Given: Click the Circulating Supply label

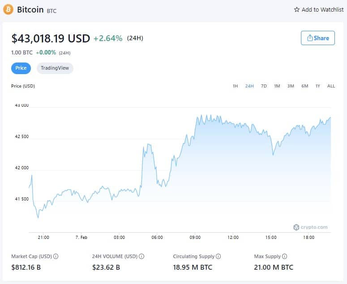Looking at the screenshot, I should coord(193,256).
